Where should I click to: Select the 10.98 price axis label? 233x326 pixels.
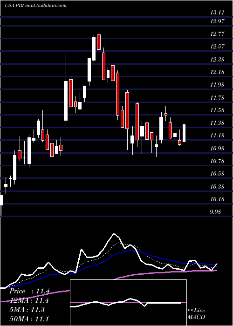pos(218,149)
